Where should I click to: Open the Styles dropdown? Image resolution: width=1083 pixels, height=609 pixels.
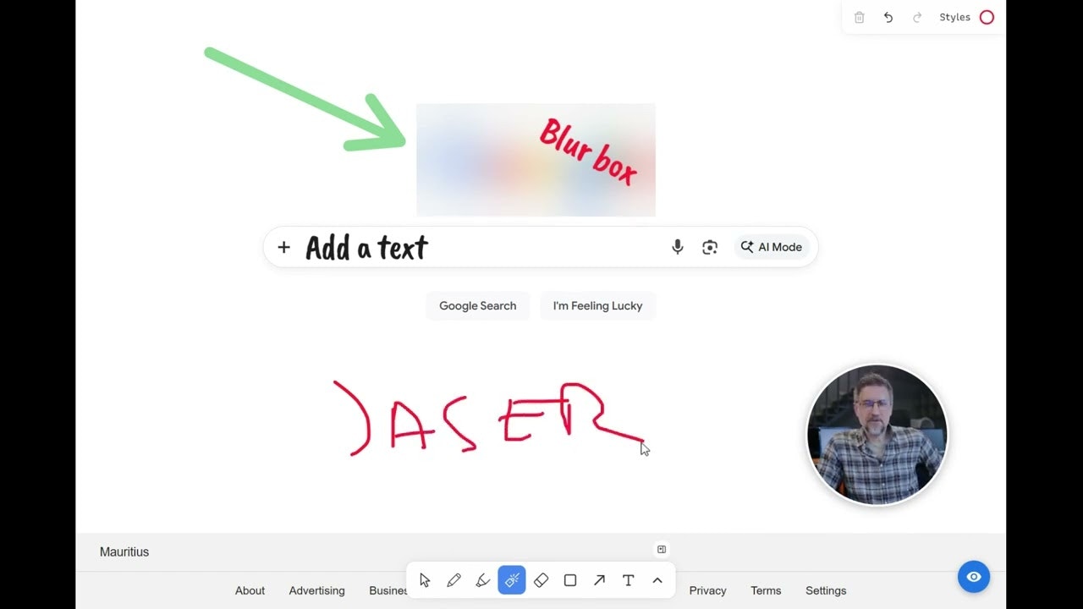click(954, 17)
